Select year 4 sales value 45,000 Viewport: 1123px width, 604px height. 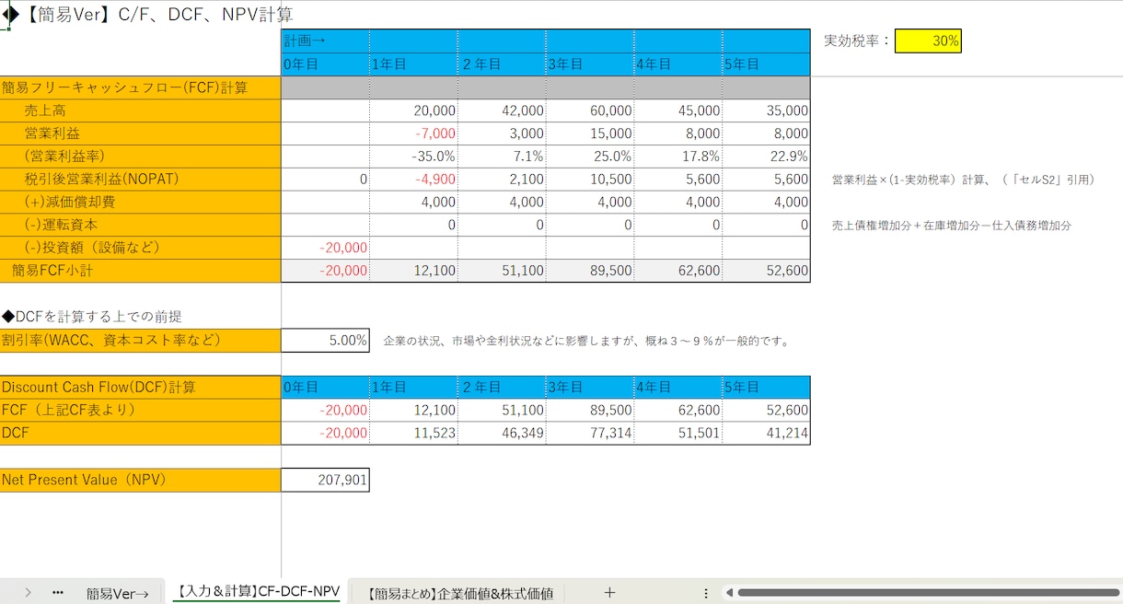pyautogui.click(x=678, y=110)
